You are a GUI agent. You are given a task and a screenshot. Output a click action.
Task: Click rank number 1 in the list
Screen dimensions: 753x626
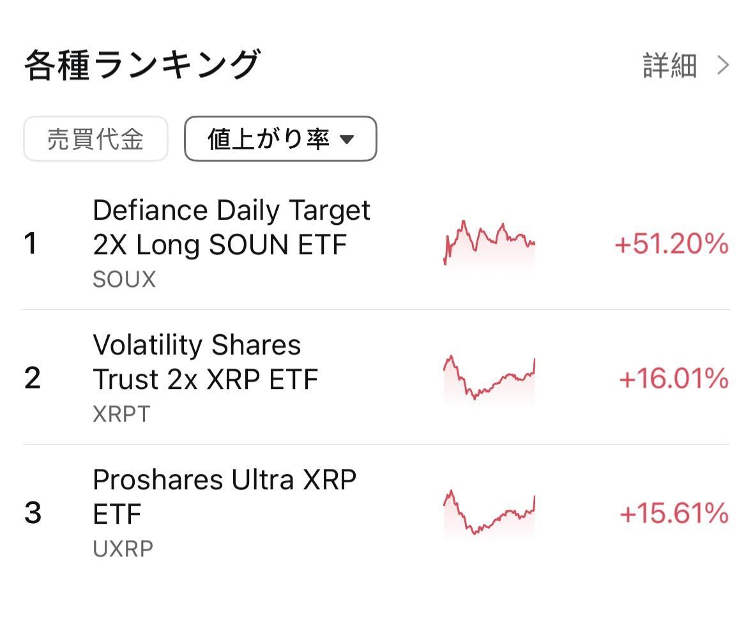pos(30,243)
